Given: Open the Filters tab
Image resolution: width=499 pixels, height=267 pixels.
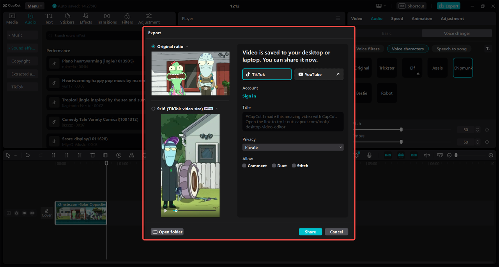Looking at the screenshot, I should tap(127, 18).
